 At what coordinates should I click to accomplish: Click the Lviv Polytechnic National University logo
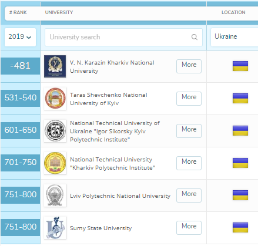coord(55,196)
